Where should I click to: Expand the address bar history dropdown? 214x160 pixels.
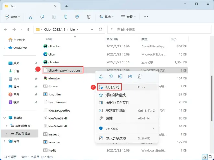tap(92, 29)
